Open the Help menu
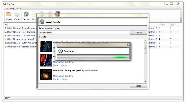Viewport: 186px width, 103px height. 19,9
